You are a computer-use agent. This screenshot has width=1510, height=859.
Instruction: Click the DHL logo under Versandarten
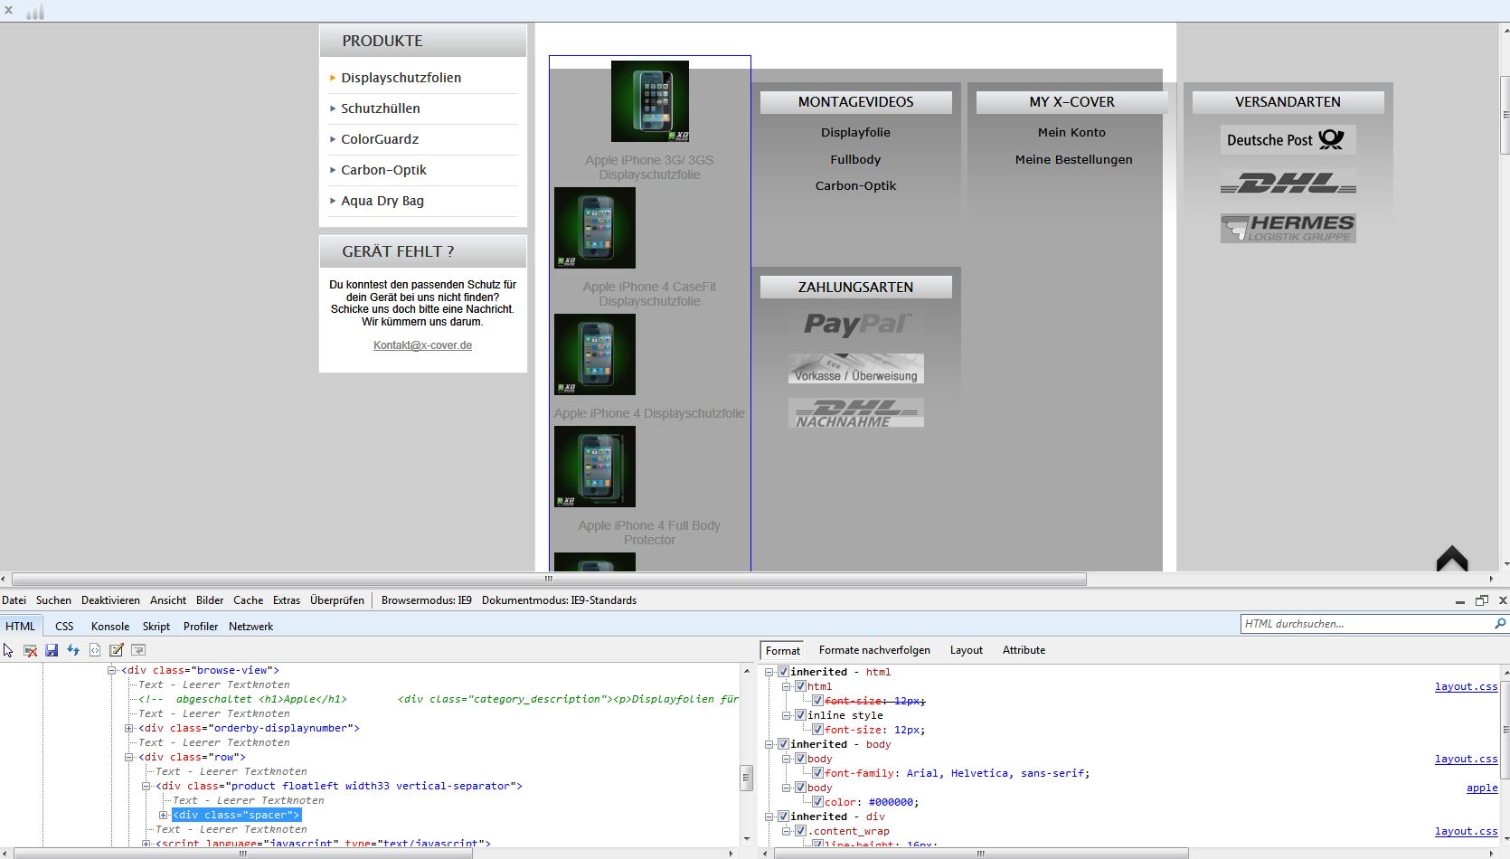point(1288,184)
